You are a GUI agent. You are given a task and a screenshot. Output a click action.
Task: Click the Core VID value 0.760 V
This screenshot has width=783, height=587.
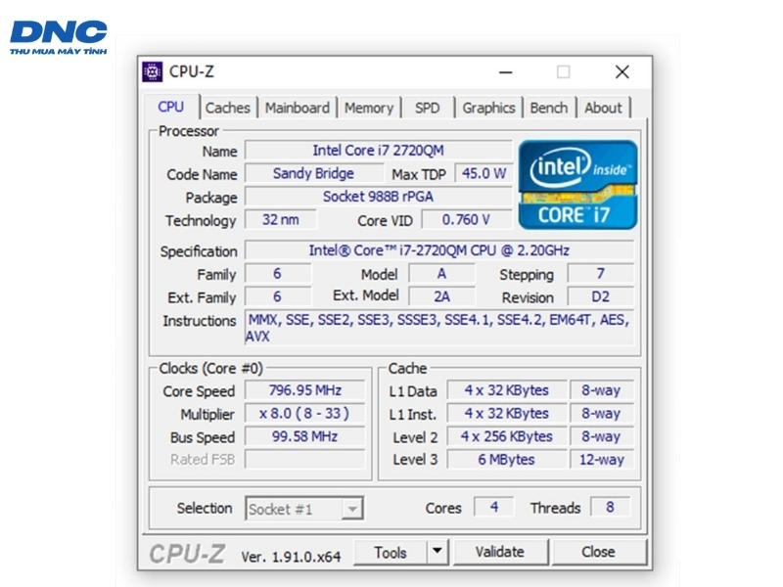pos(467,219)
